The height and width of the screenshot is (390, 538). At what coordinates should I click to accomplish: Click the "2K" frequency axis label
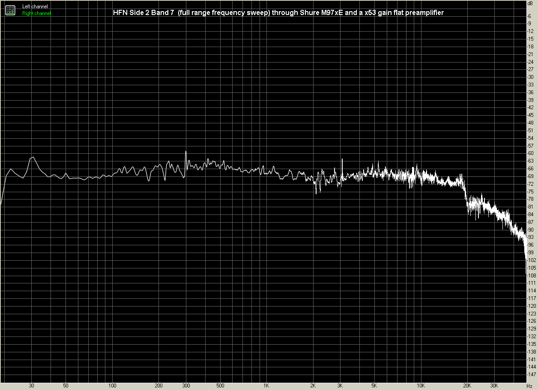tap(313, 386)
